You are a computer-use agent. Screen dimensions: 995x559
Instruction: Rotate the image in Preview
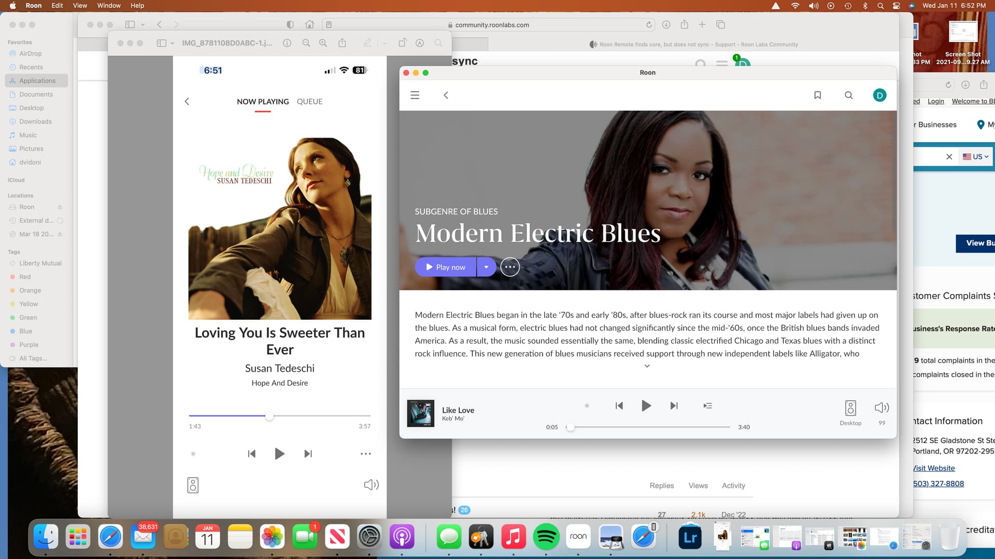[402, 43]
